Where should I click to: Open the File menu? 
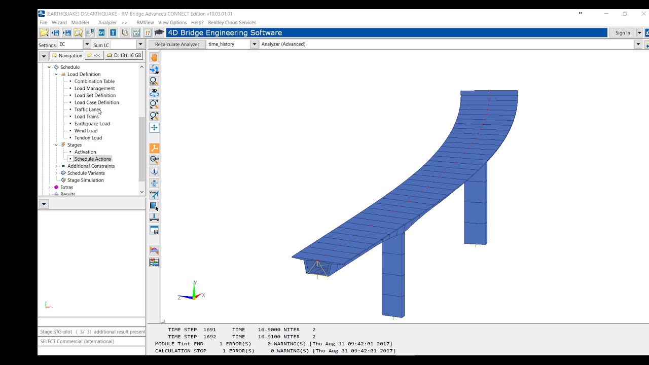click(x=44, y=22)
